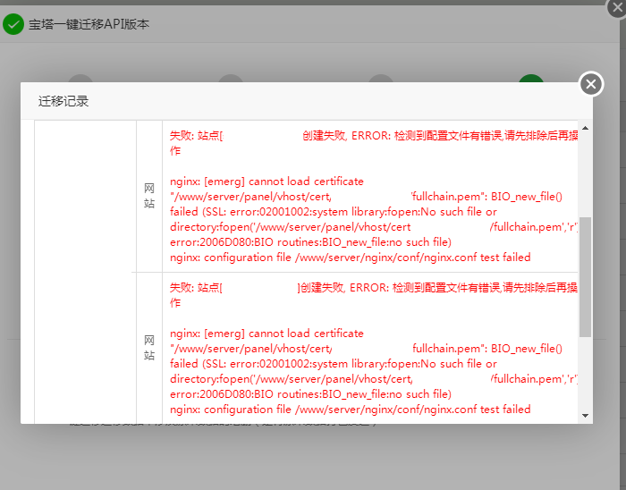Click first 'error:2006D080:BIO routines' line
The height and width of the screenshot is (490, 626).
tap(310, 242)
